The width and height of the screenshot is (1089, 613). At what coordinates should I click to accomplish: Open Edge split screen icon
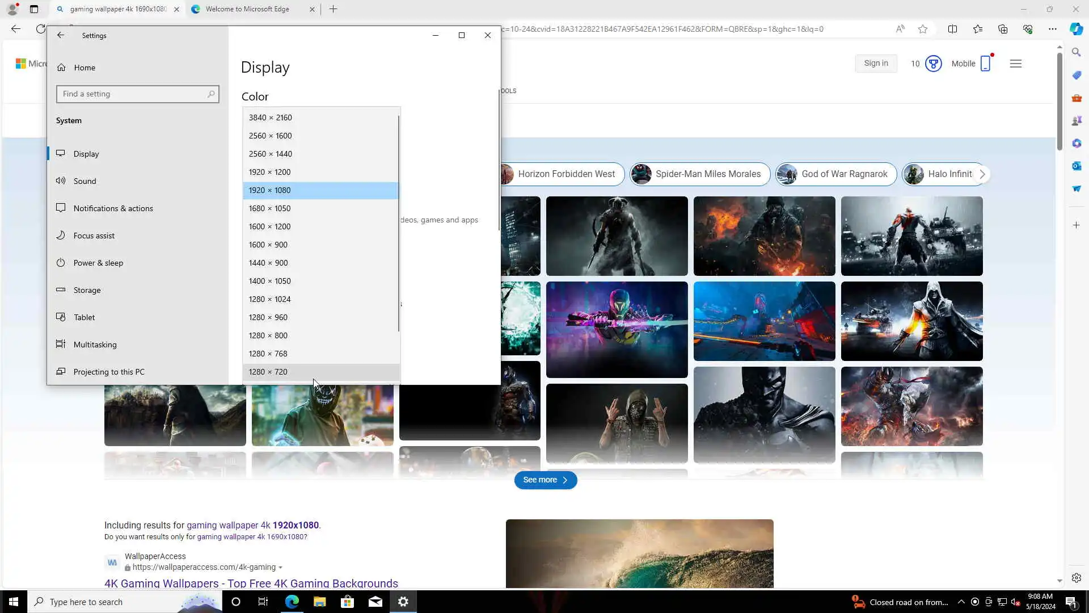tap(952, 29)
